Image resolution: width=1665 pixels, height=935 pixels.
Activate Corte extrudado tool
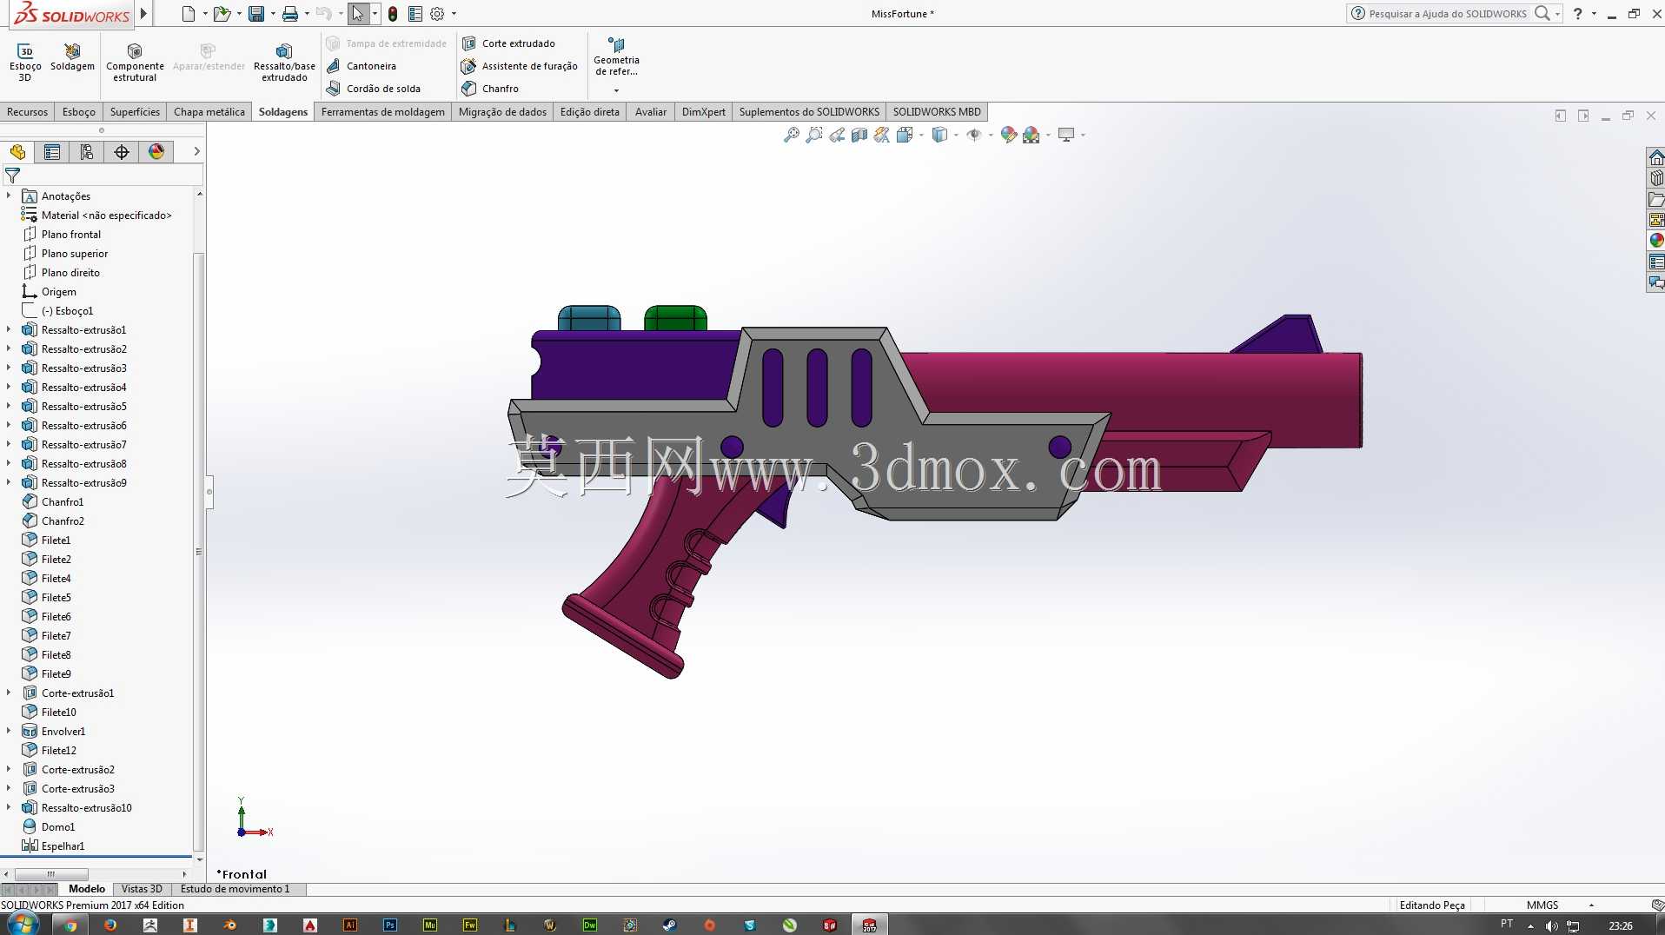(x=508, y=43)
